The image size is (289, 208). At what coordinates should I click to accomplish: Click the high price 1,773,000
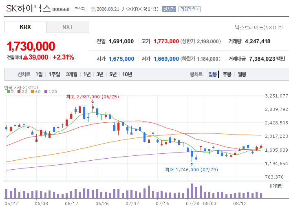(166, 41)
